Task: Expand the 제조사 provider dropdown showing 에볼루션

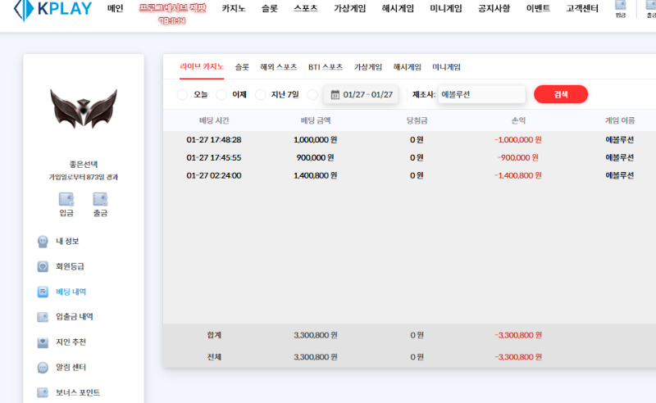Action: click(x=481, y=94)
